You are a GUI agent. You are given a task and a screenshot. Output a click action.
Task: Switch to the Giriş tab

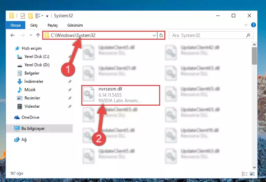[x=34, y=25]
